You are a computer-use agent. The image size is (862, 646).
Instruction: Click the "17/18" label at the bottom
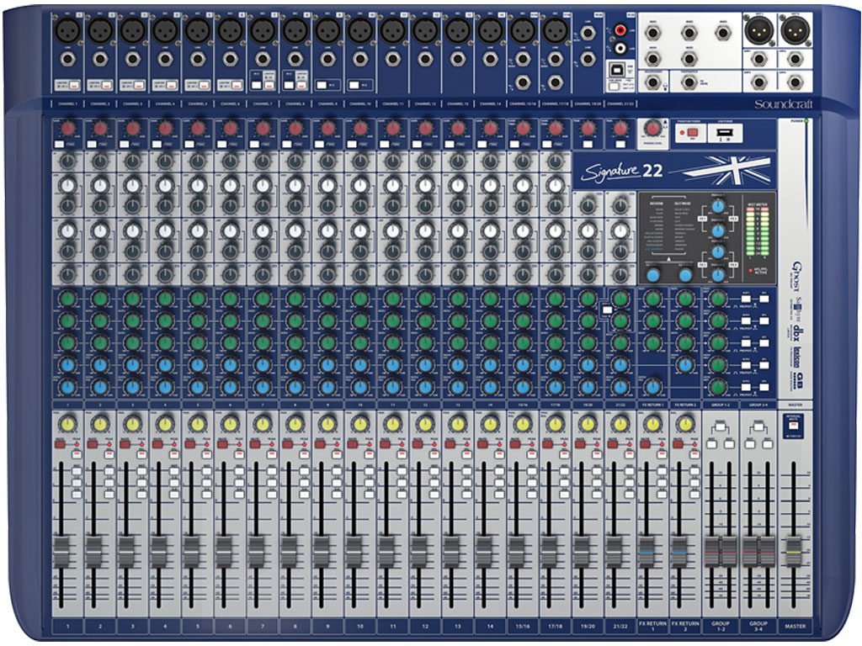(556, 626)
